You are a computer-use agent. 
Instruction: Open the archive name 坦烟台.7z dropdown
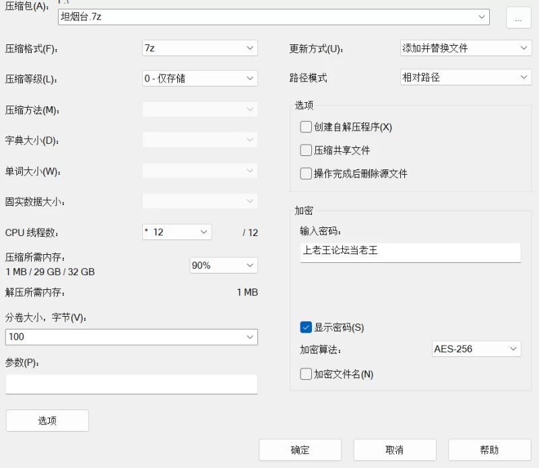tap(274, 17)
